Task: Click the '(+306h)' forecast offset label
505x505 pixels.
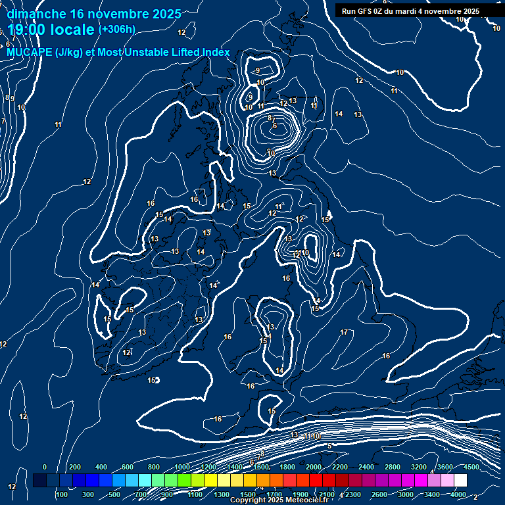Action: pyautogui.click(x=117, y=29)
